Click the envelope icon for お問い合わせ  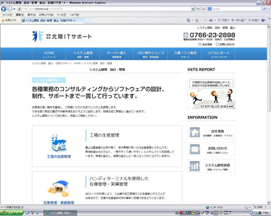(194, 149)
